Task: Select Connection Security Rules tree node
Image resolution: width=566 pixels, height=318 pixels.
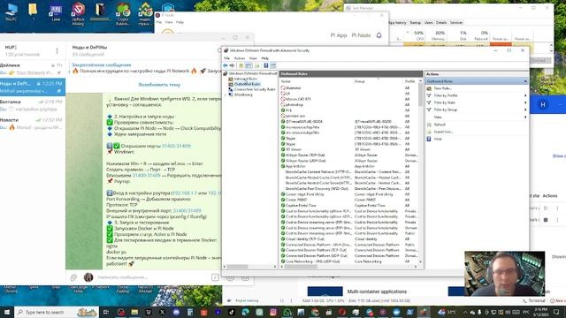Action: [255, 89]
